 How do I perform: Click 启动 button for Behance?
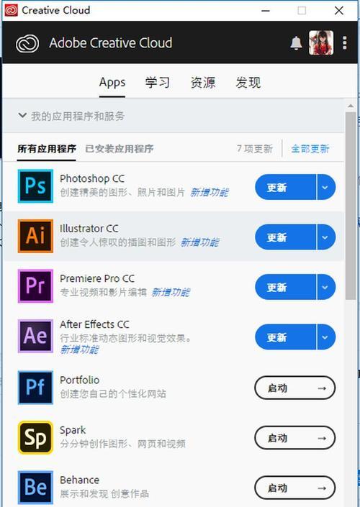(295, 488)
